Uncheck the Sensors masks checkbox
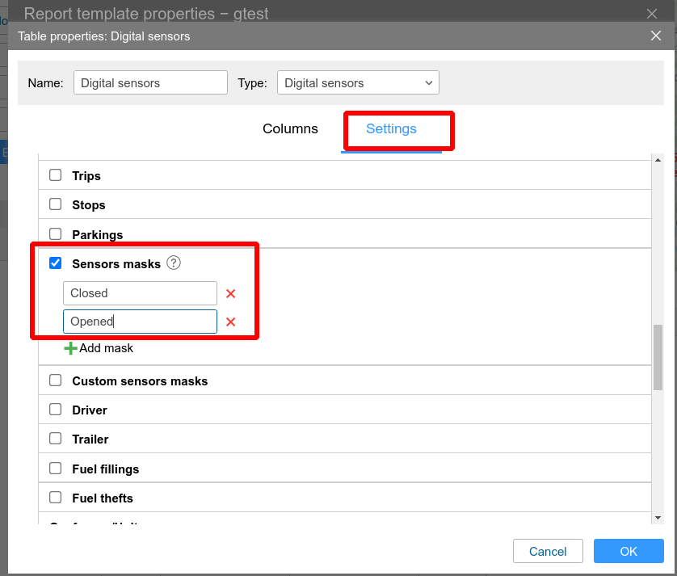This screenshot has width=677, height=576. point(56,263)
